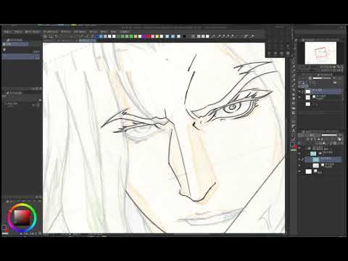Select the highlighted first row in upper layer panel
Screen dimensions: 348x261
click(323, 91)
